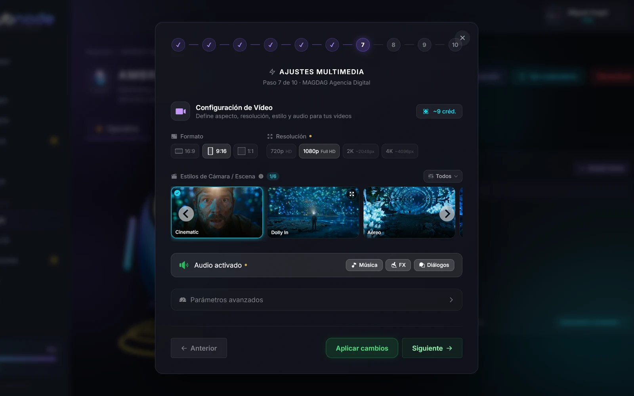Open the Todos filter dropdown
The width and height of the screenshot is (634, 396).
click(443, 176)
